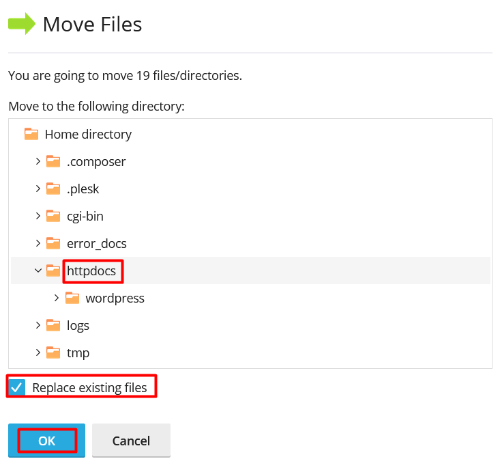Click the wordpress folder icon
The image size is (500, 472).
point(72,299)
